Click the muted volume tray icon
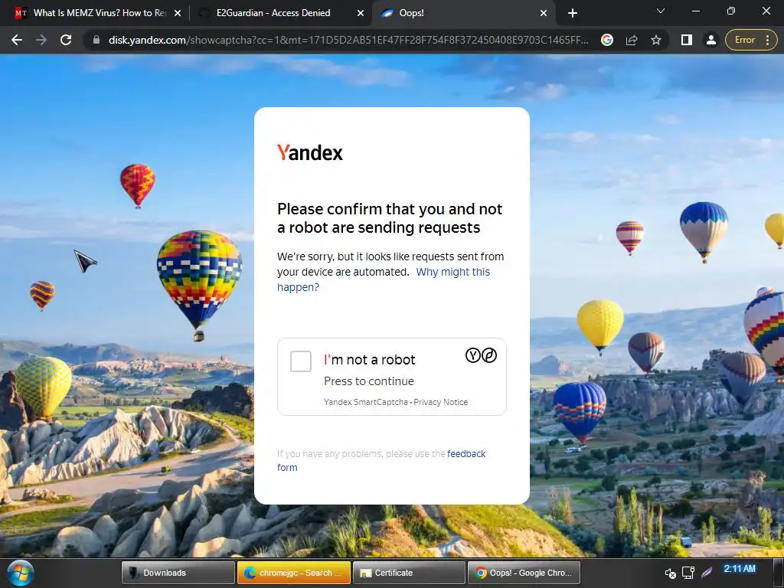 click(670, 573)
